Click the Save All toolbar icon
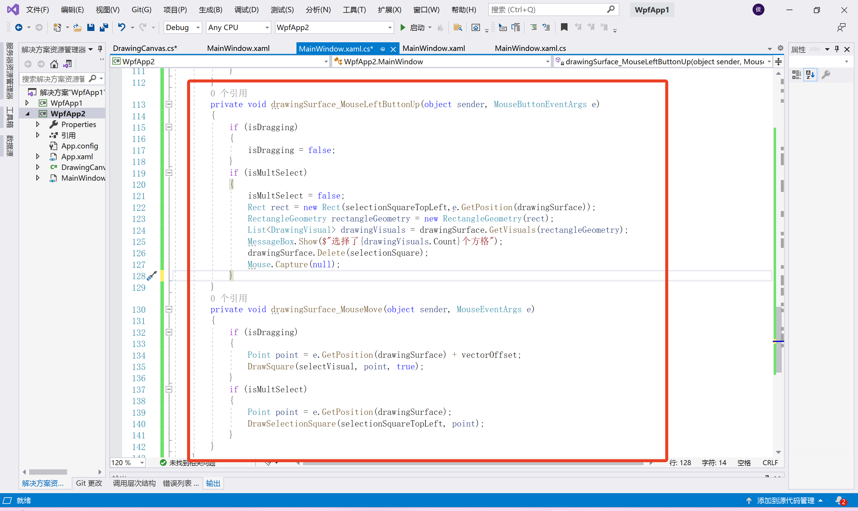858x511 pixels. point(104,27)
